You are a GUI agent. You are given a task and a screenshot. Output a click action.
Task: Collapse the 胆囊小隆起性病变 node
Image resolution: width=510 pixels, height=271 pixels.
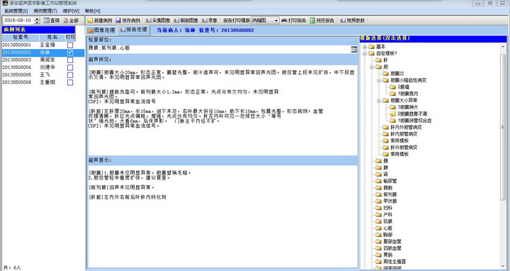point(379,80)
